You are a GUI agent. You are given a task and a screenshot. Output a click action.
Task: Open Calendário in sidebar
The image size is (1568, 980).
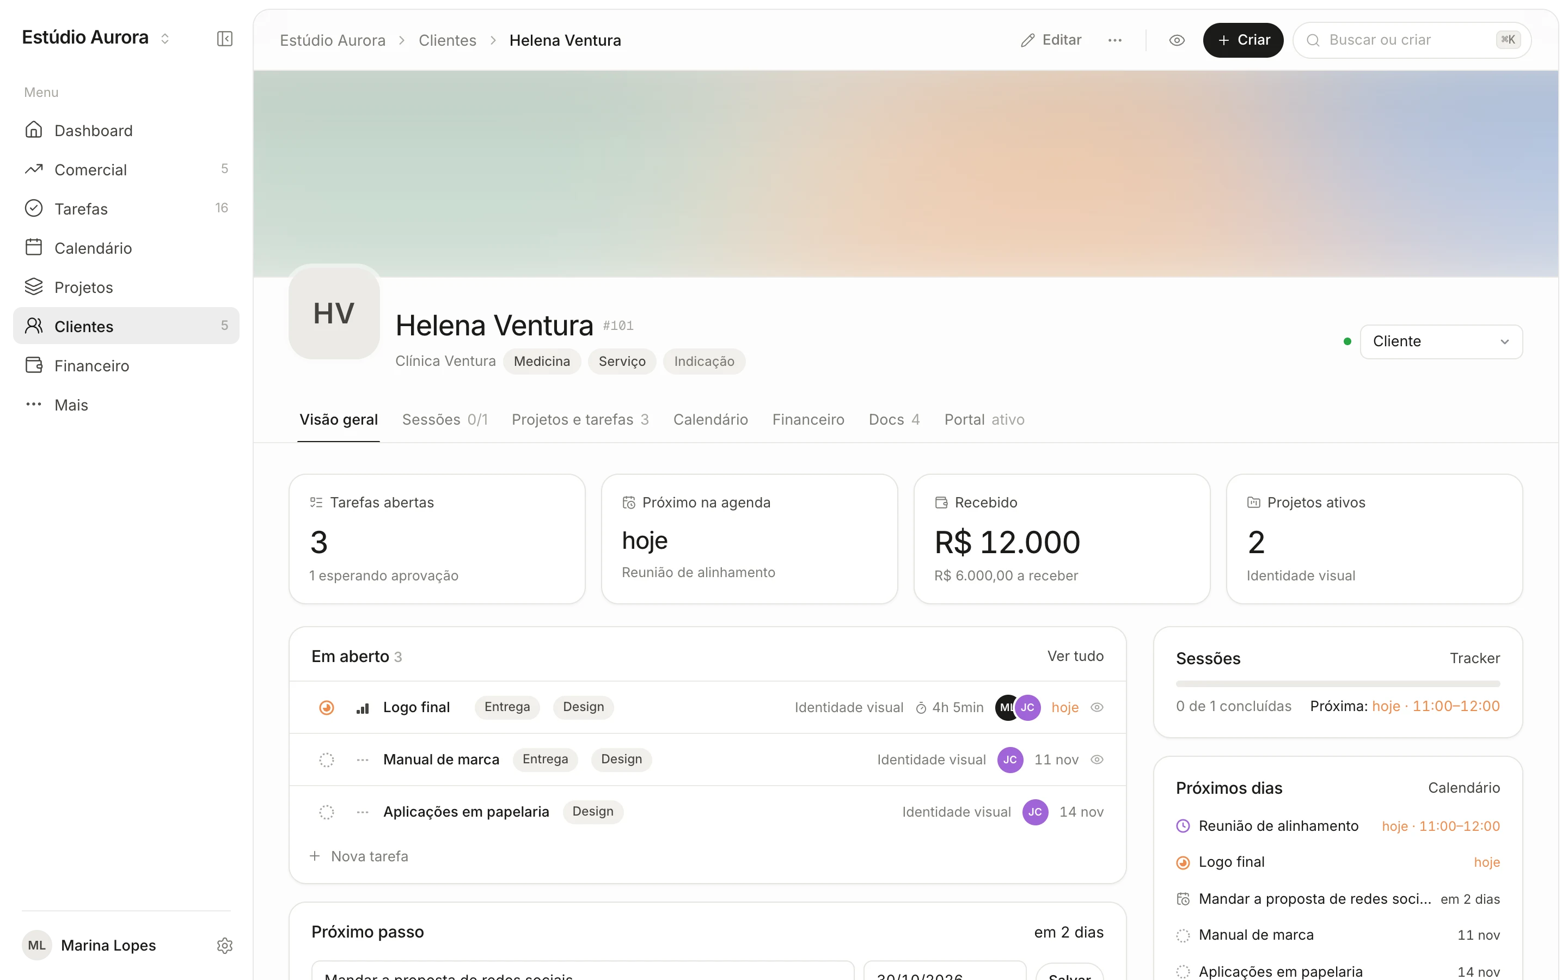pyautogui.click(x=126, y=248)
